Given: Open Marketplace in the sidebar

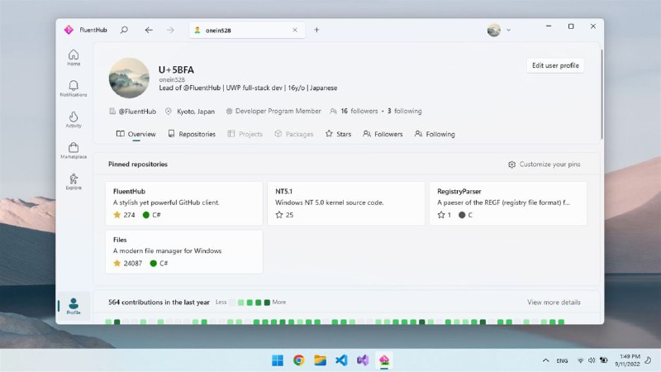Looking at the screenshot, I should point(74,150).
